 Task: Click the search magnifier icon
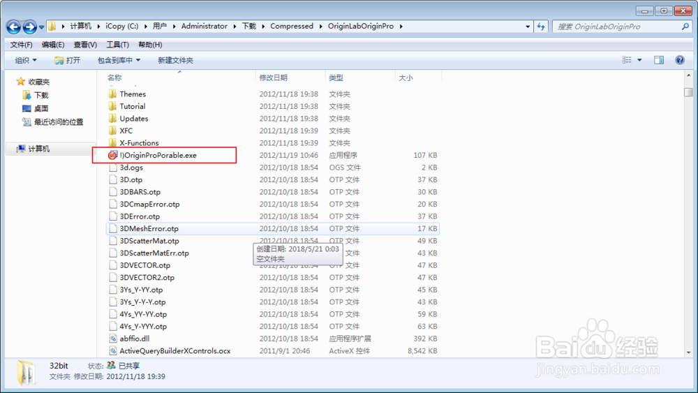point(685,27)
